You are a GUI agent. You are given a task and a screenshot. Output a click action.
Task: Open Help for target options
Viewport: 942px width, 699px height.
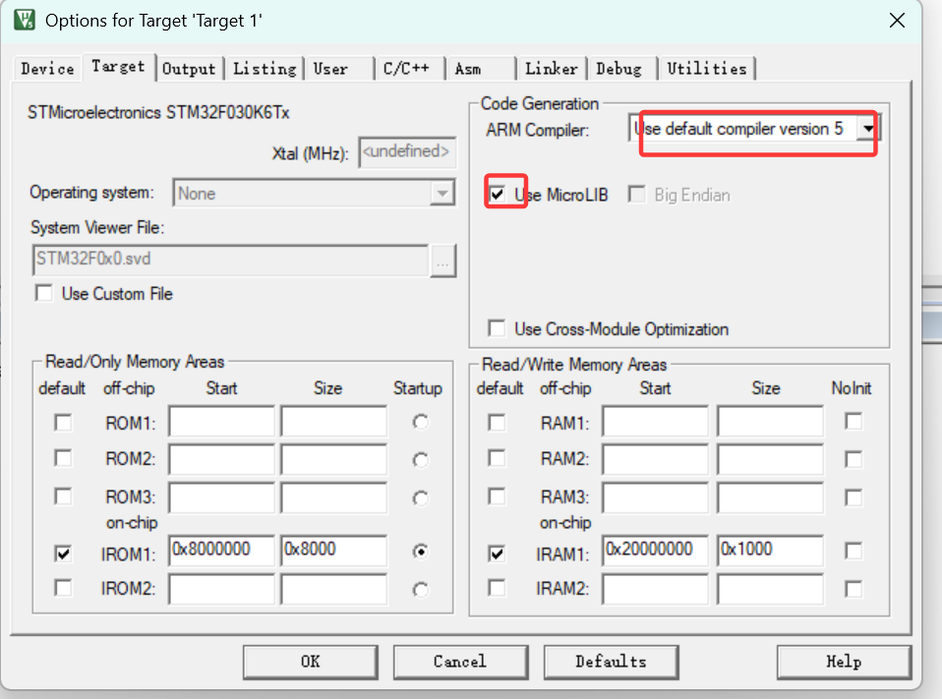click(x=844, y=662)
